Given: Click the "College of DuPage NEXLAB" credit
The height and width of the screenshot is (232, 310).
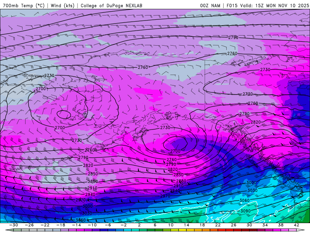Looking at the screenshot, I should [111, 5].
